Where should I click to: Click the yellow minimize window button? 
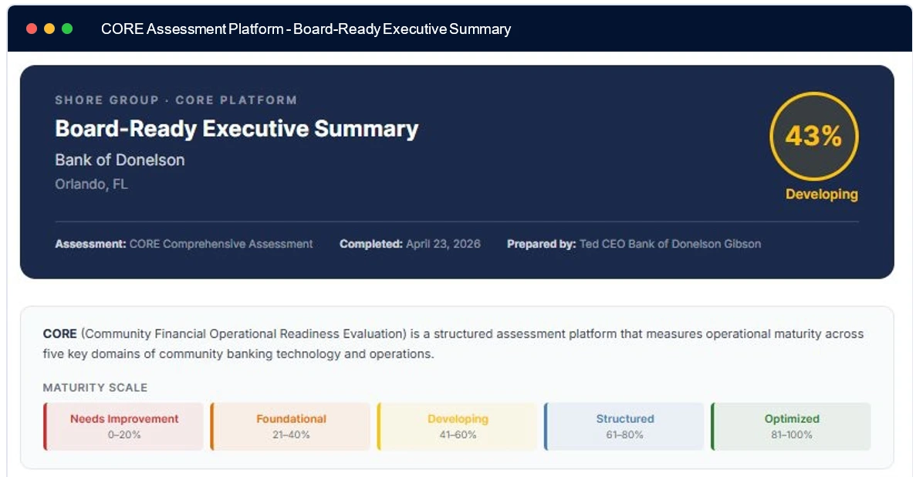(x=49, y=29)
